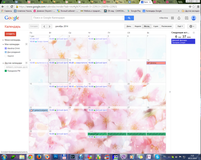
Task: Open the settings gear dropdown
Action: click(192, 26)
